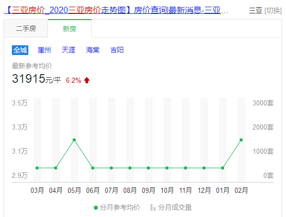Click the 08月 data point on chart
This screenshot has height=217, width=286.
click(130, 168)
